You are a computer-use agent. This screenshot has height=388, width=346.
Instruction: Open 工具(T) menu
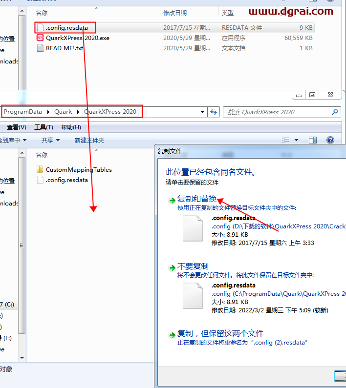tap(43, 127)
